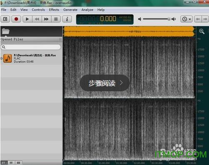The height and width of the screenshot is (165, 209).
Task: Open the Generate menu
Action: point(70,10)
